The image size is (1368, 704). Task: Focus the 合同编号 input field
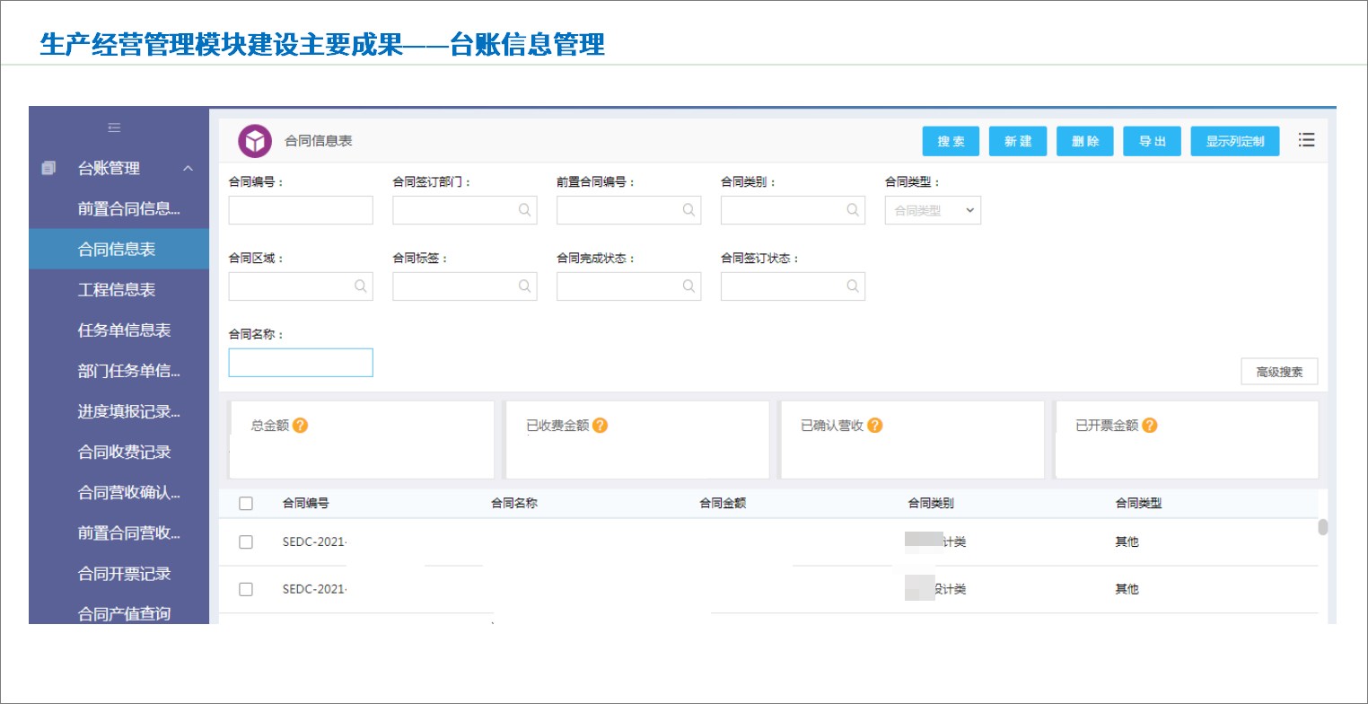pyautogui.click(x=301, y=210)
